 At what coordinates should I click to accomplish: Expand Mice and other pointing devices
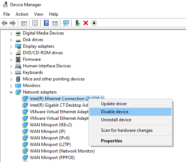[11, 79]
